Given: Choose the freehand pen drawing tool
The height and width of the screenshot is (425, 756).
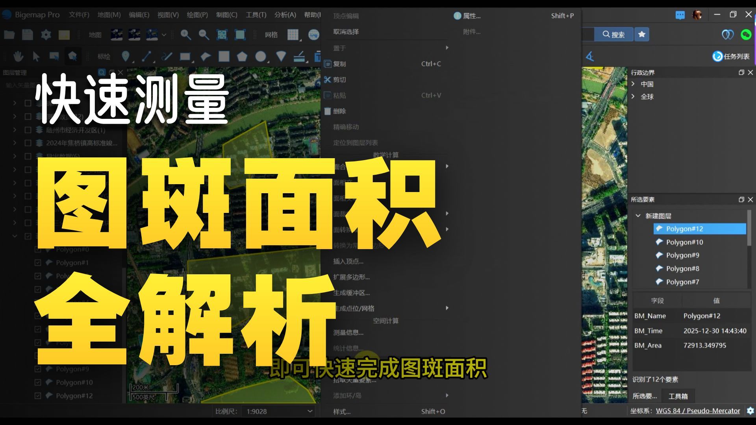Looking at the screenshot, I should point(167,56).
